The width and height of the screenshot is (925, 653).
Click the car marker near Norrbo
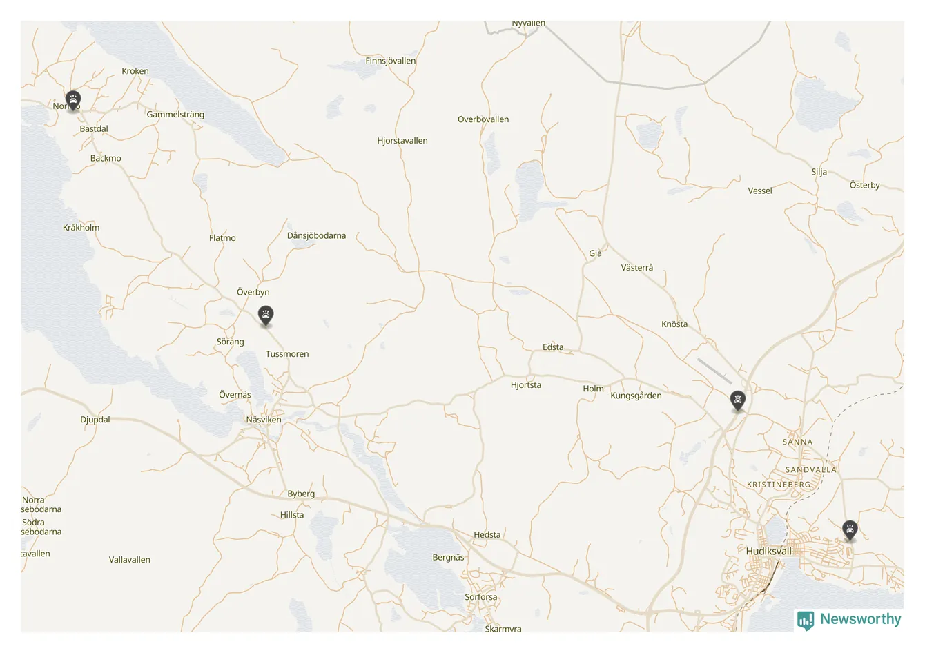pos(73,101)
